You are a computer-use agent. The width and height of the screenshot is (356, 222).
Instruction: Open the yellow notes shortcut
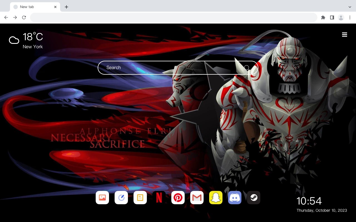(x=140, y=198)
